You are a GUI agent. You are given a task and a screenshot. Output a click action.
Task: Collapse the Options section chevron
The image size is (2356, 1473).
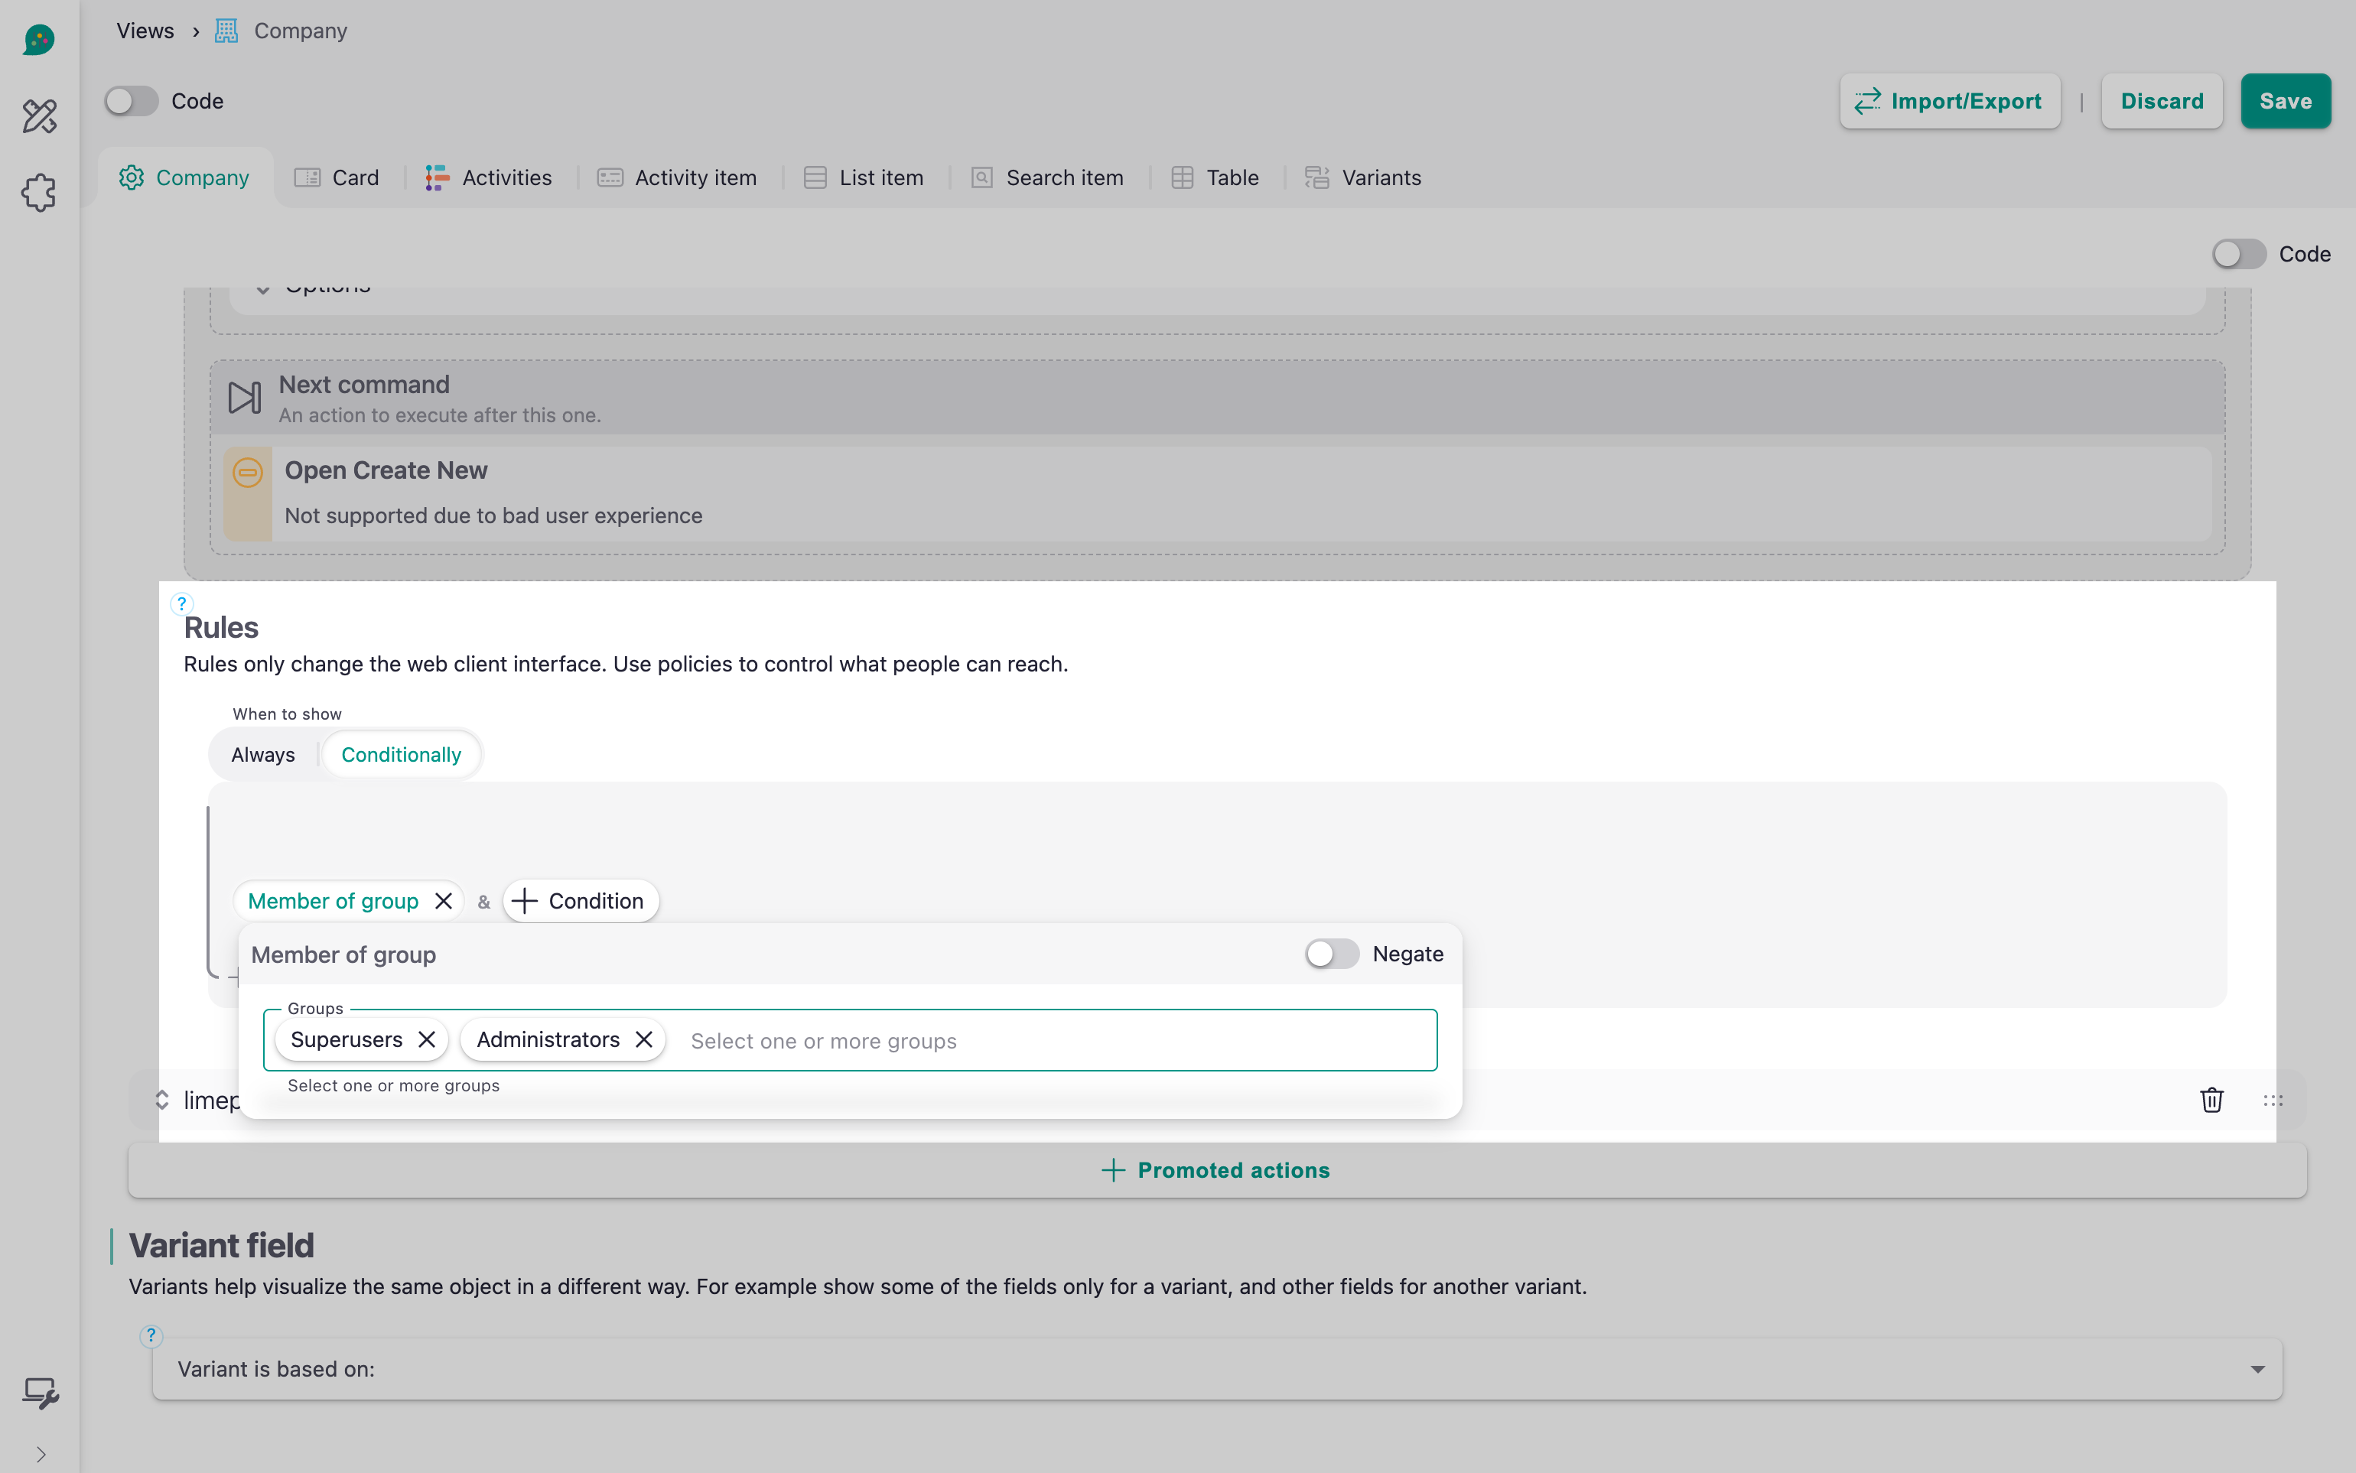(x=263, y=289)
